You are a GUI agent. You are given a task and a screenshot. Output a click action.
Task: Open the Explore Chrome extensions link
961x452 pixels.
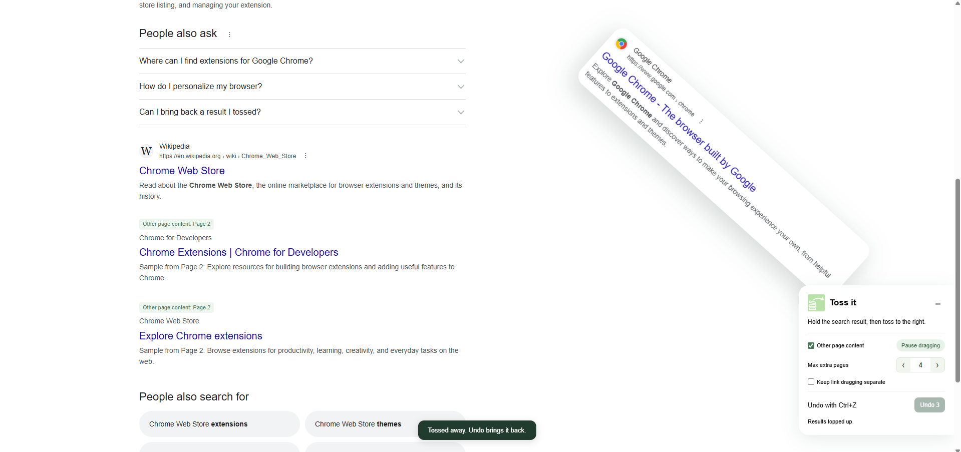pos(201,336)
